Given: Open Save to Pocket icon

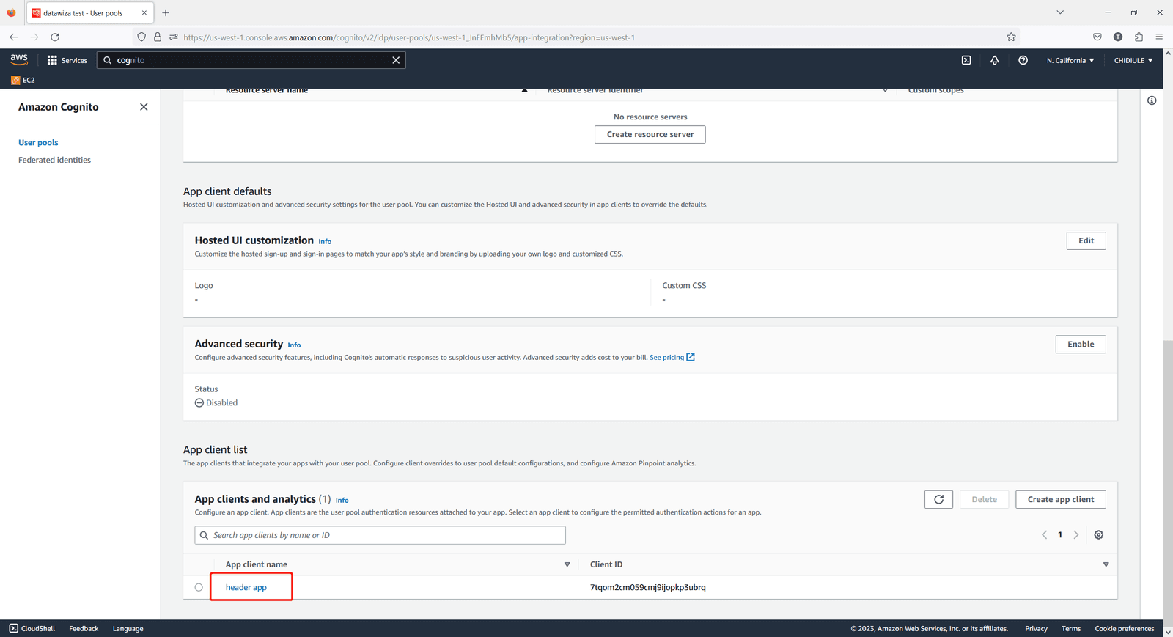Looking at the screenshot, I should (x=1097, y=37).
